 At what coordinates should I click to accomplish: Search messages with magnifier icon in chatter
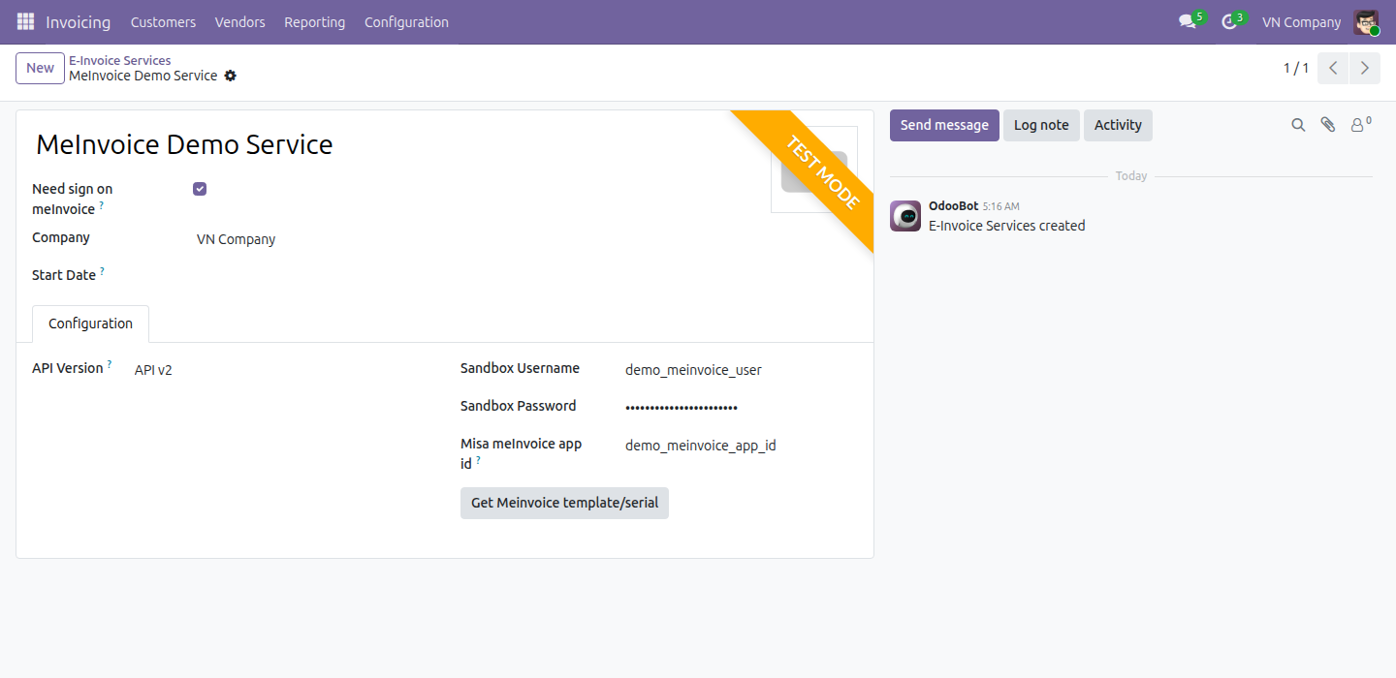(1298, 125)
